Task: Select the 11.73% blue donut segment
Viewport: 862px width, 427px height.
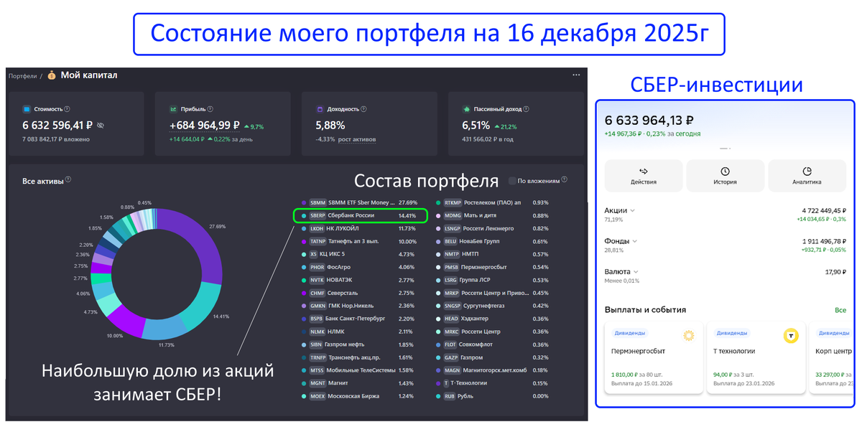Action: [164, 327]
